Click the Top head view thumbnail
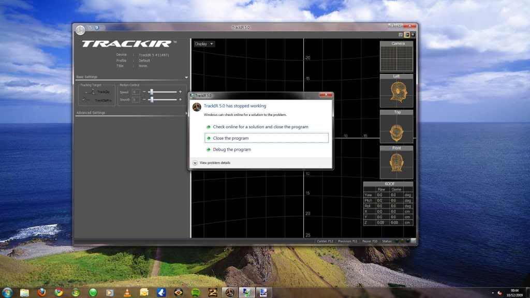 396,127
